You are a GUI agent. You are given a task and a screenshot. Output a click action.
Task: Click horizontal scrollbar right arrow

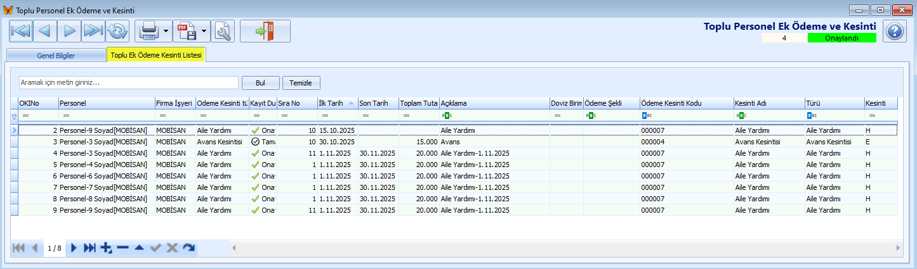tap(897, 247)
